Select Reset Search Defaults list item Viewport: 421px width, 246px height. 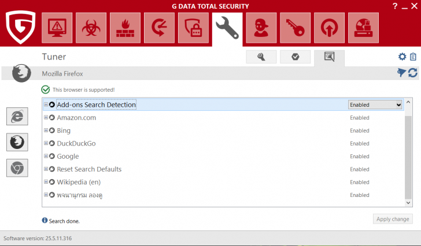pos(89,169)
